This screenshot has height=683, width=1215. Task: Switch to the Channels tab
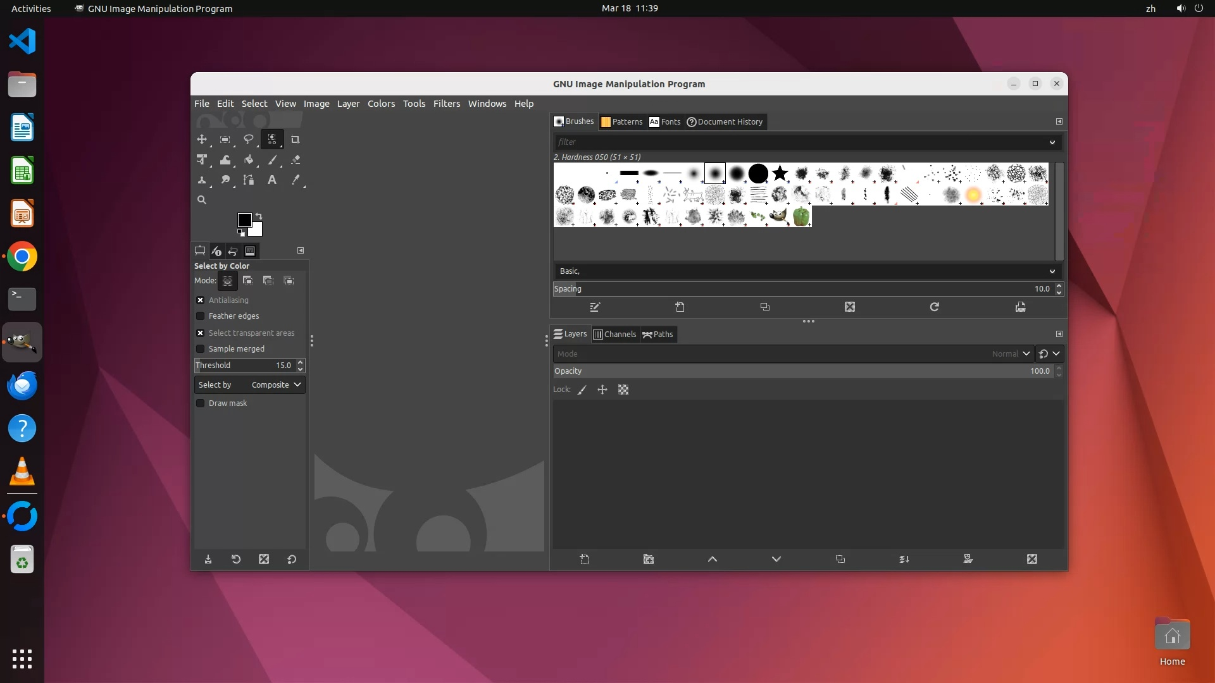pyautogui.click(x=614, y=335)
